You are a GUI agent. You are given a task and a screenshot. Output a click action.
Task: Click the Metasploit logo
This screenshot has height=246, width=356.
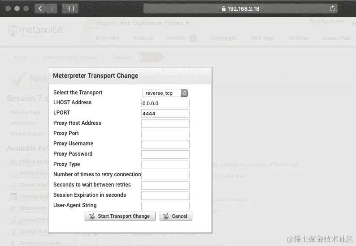[x=36, y=31]
